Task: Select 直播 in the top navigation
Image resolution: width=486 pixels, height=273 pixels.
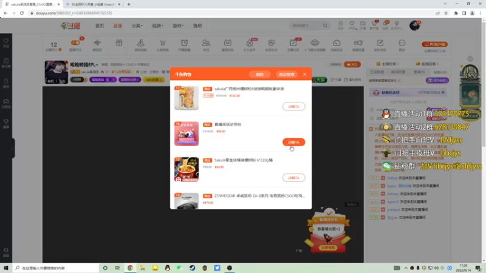Action: click(118, 25)
